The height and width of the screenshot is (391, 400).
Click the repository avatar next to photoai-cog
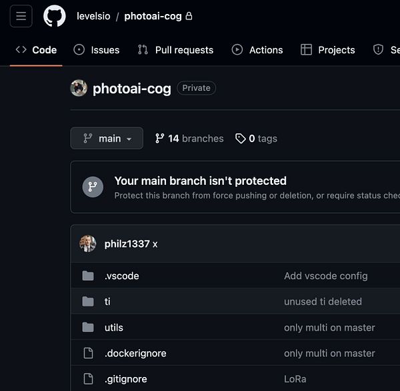pyautogui.click(x=79, y=88)
